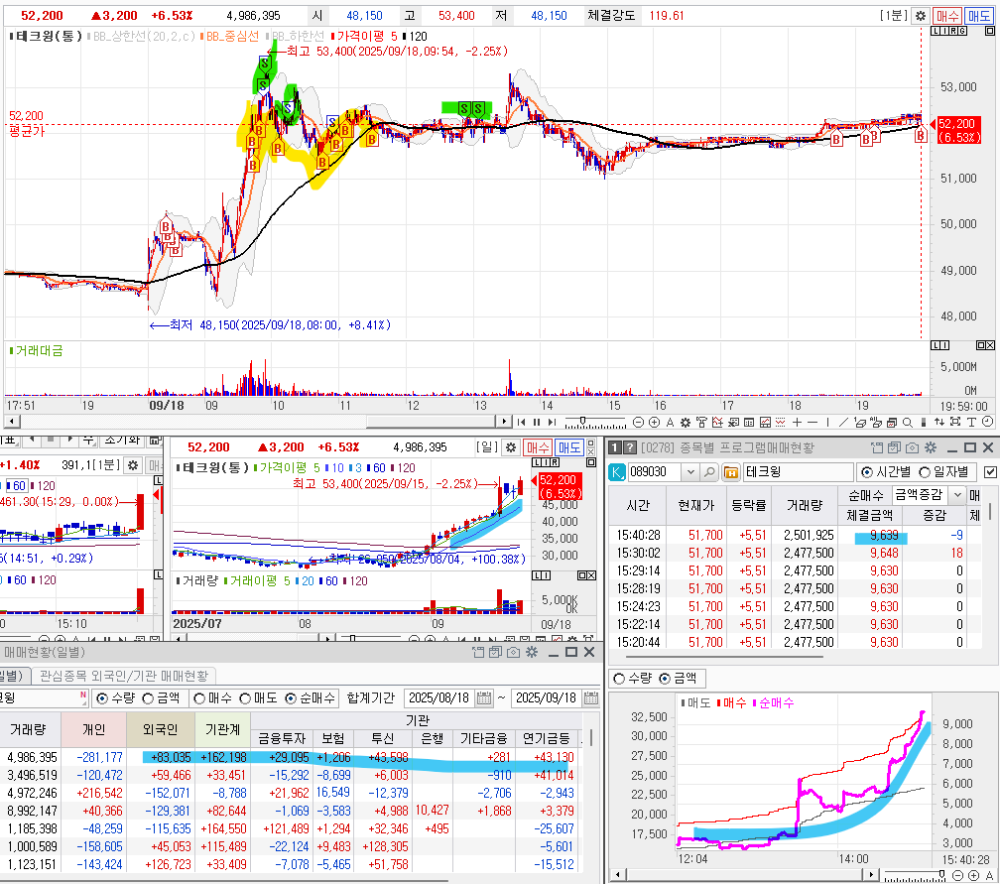
Task: Click 매도 button on daily chart panel
Action: 568,447
